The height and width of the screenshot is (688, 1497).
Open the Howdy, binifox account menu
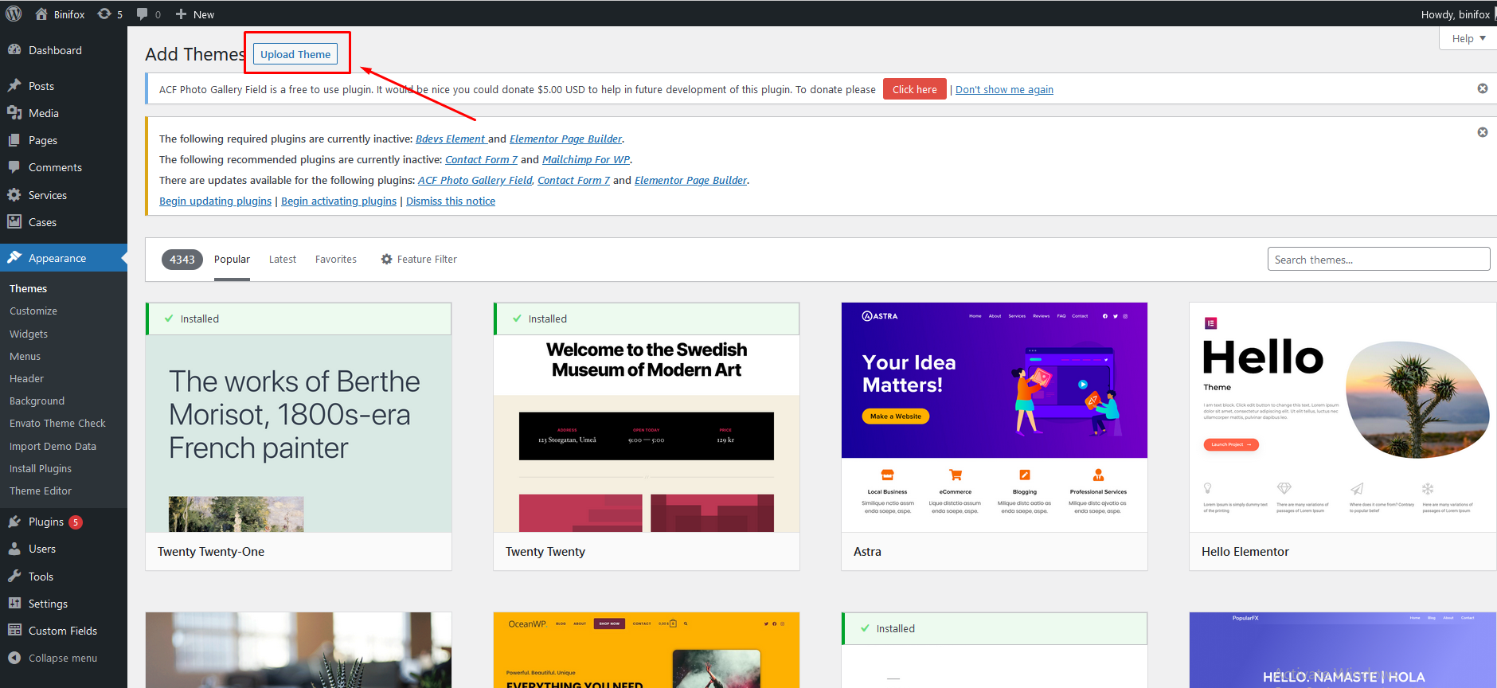(1454, 14)
